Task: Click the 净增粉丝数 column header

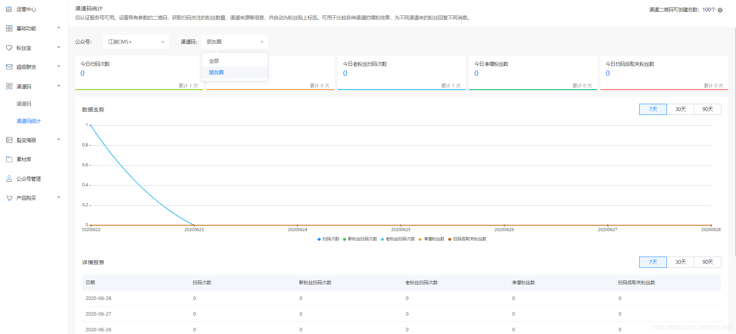Action: click(x=523, y=282)
